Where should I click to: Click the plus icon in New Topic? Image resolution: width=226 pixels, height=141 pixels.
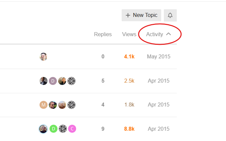click(128, 15)
